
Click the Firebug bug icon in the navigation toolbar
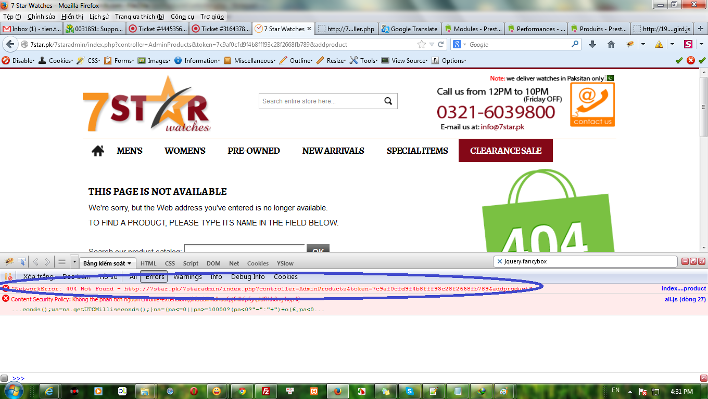click(x=630, y=45)
